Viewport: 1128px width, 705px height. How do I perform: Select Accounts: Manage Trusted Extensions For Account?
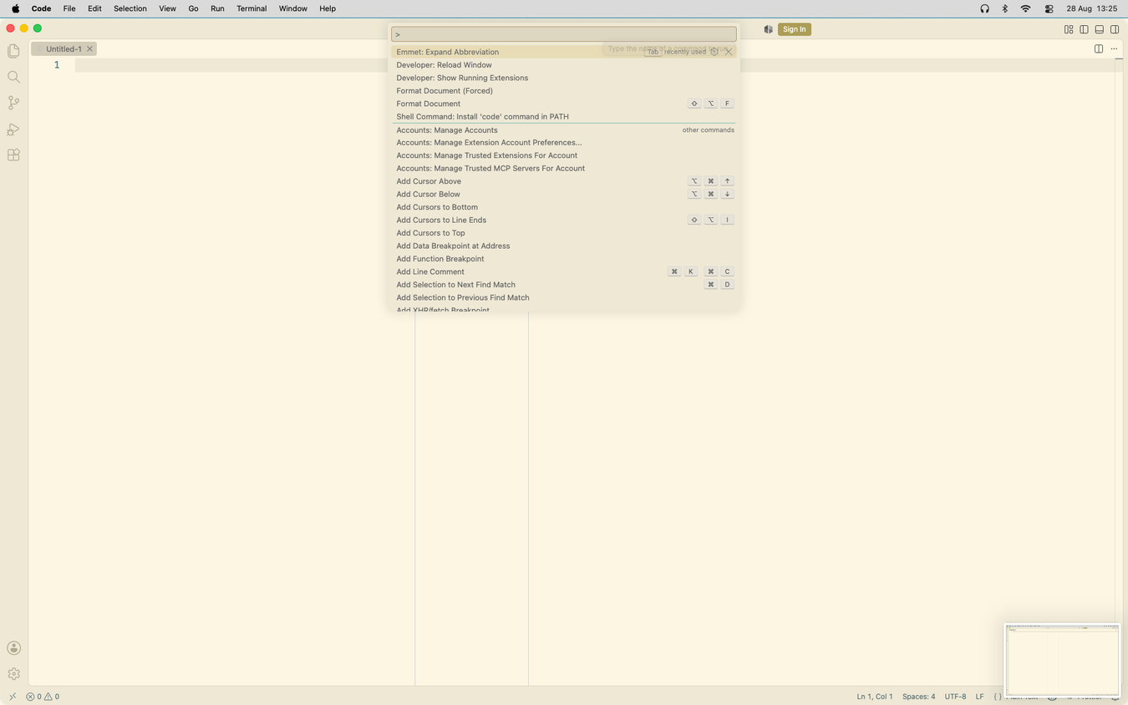tap(564, 155)
